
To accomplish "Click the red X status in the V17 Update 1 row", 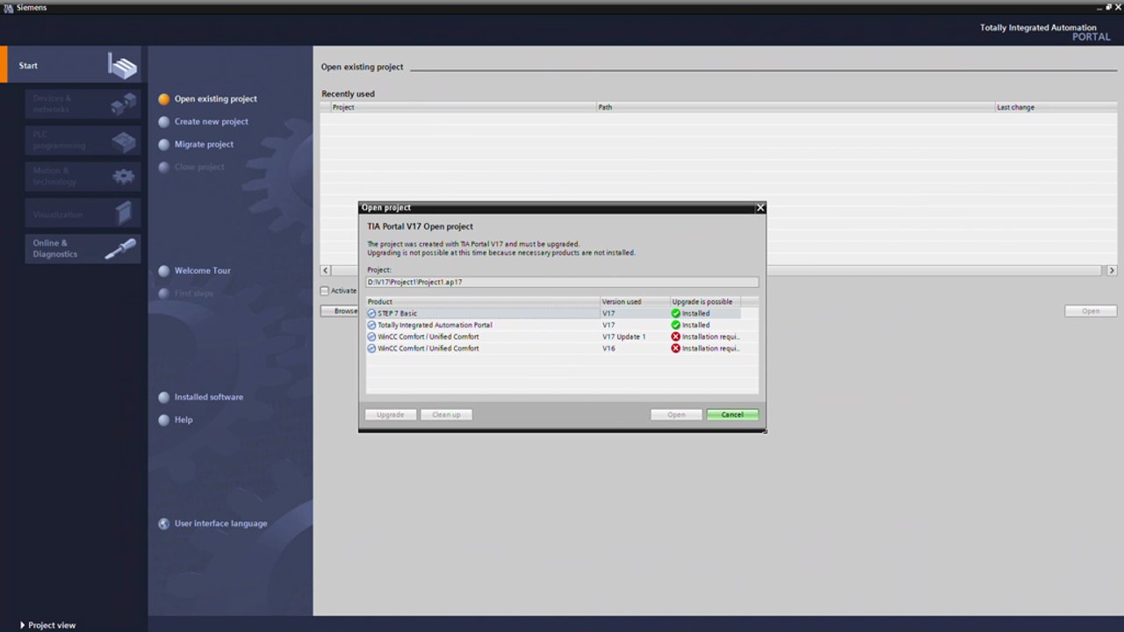I will point(676,337).
